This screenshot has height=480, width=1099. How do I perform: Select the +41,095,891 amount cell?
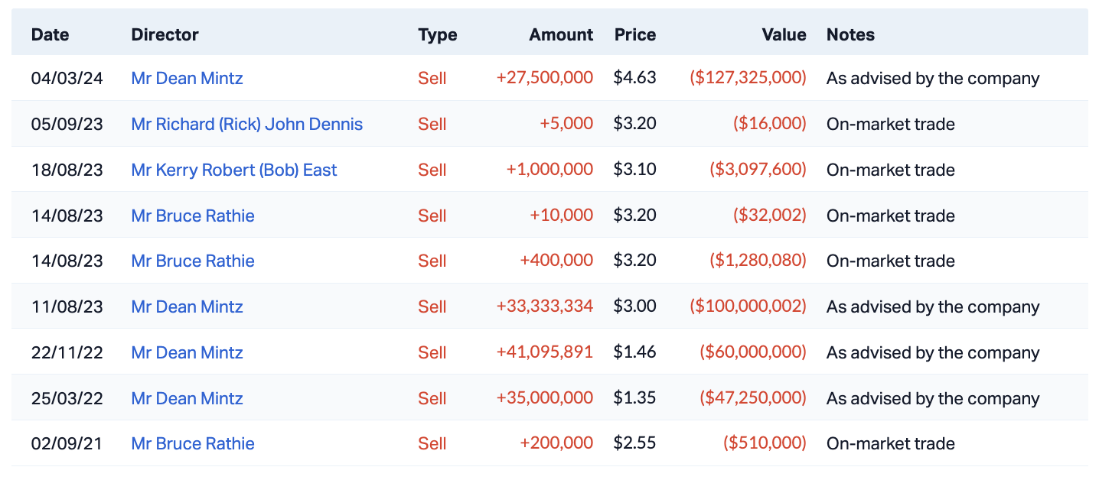pos(544,352)
